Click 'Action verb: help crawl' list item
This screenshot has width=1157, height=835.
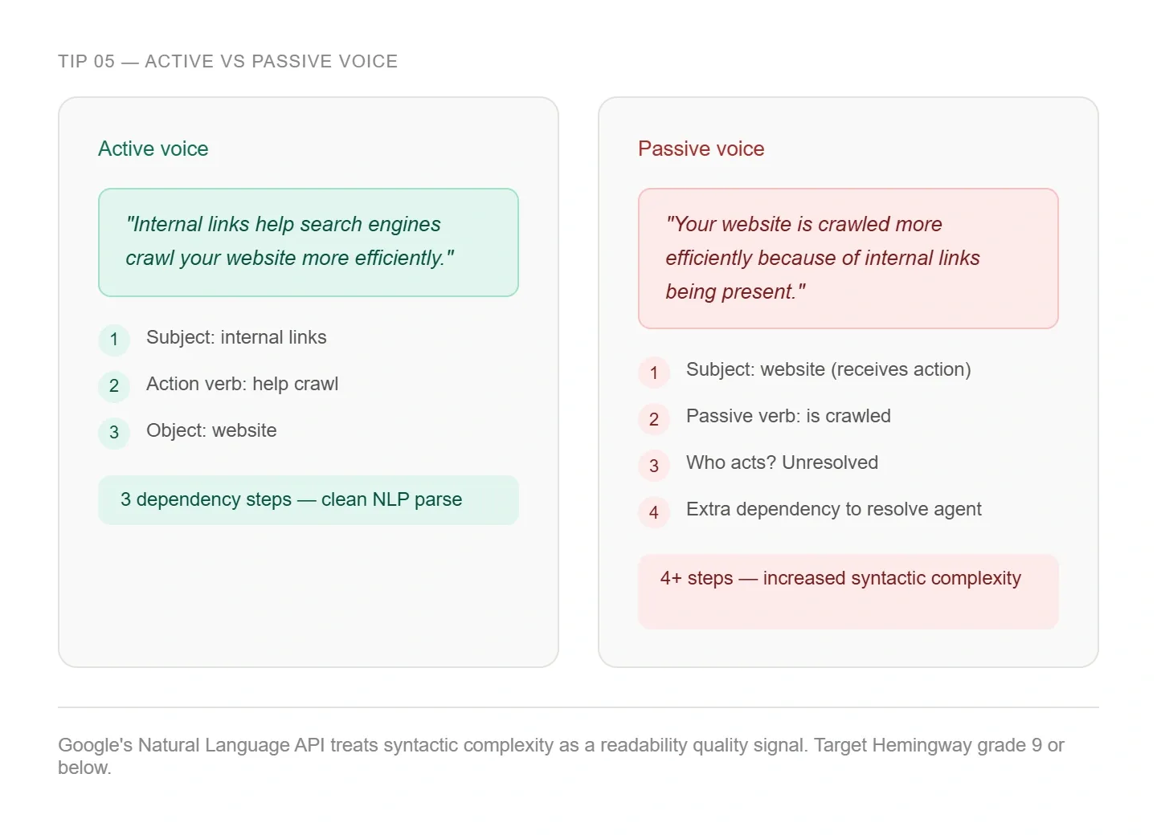point(242,384)
